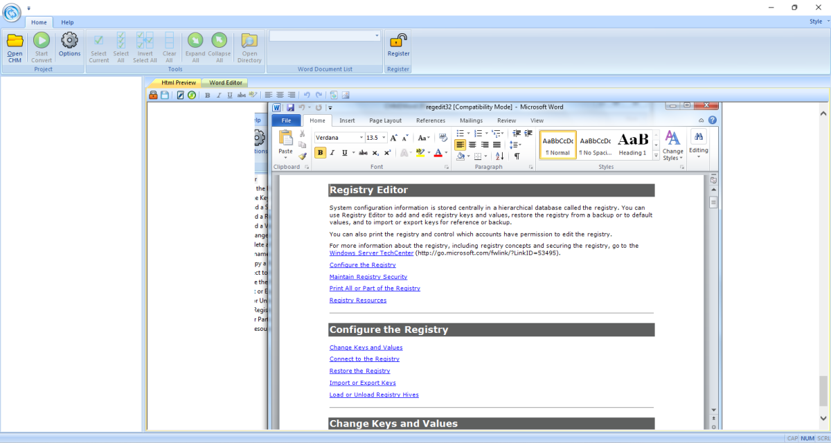Viewport: 831px width, 443px height.
Task: Open the Page Layout ribbon tab
Action: pos(385,120)
